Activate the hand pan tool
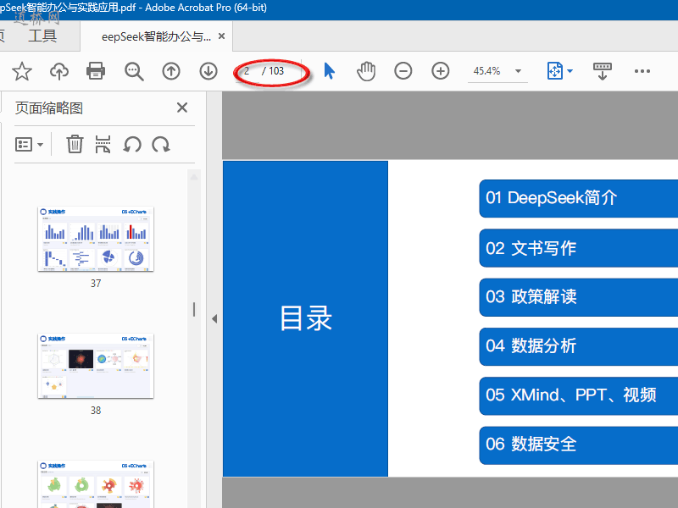The width and height of the screenshot is (678, 508). click(366, 71)
